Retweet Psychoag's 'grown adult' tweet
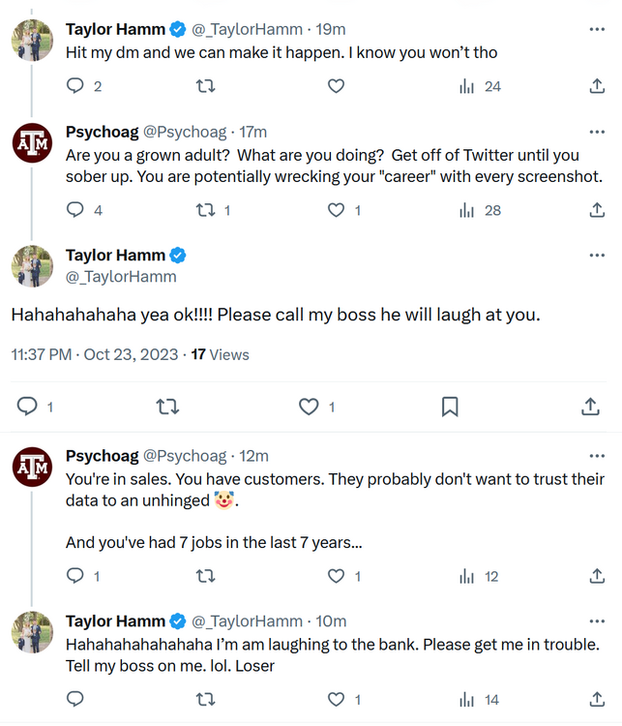This screenshot has width=622, height=726. (x=205, y=210)
